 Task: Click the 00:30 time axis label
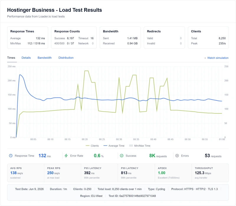pyautogui.click(x=119, y=139)
